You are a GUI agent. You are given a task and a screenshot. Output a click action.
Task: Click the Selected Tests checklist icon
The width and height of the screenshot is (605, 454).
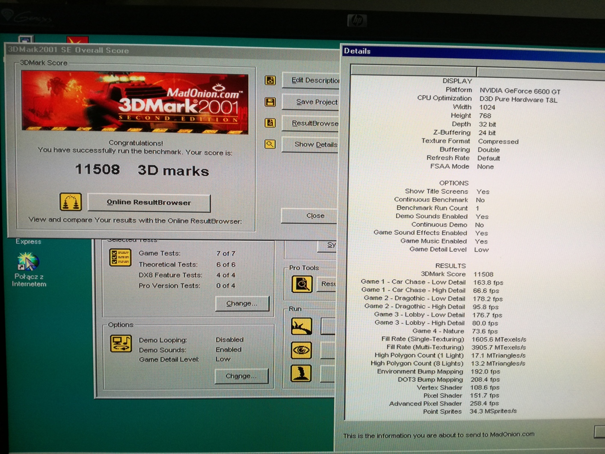120,257
